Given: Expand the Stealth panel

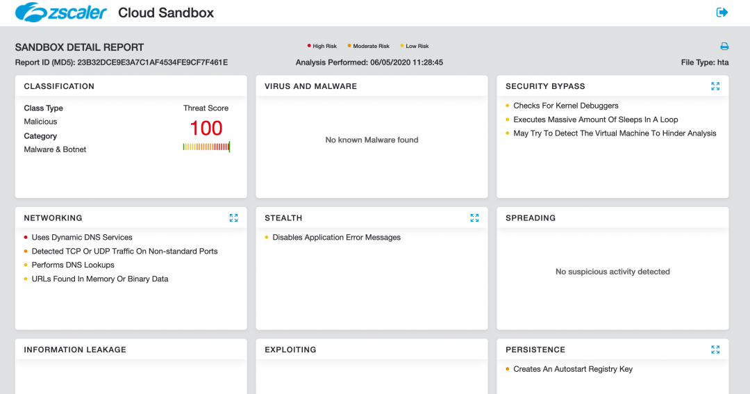Looking at the screenshot, I should pyautogui.click(x=474, y=218).
